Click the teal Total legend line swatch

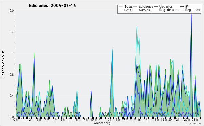121,7
